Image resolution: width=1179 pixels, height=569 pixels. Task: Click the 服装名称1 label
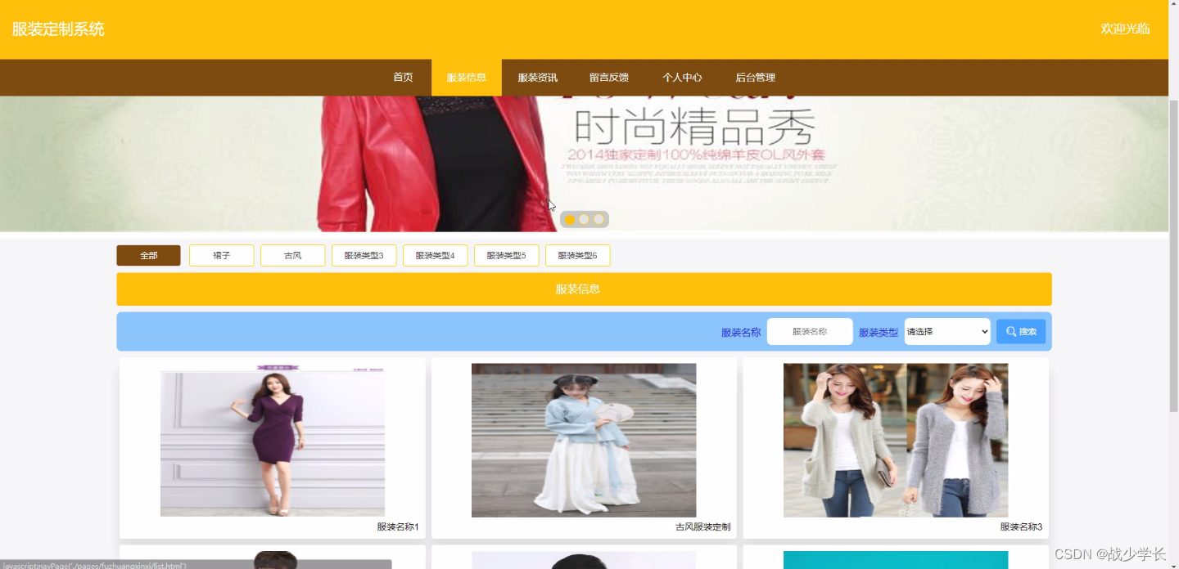(398, 527)
